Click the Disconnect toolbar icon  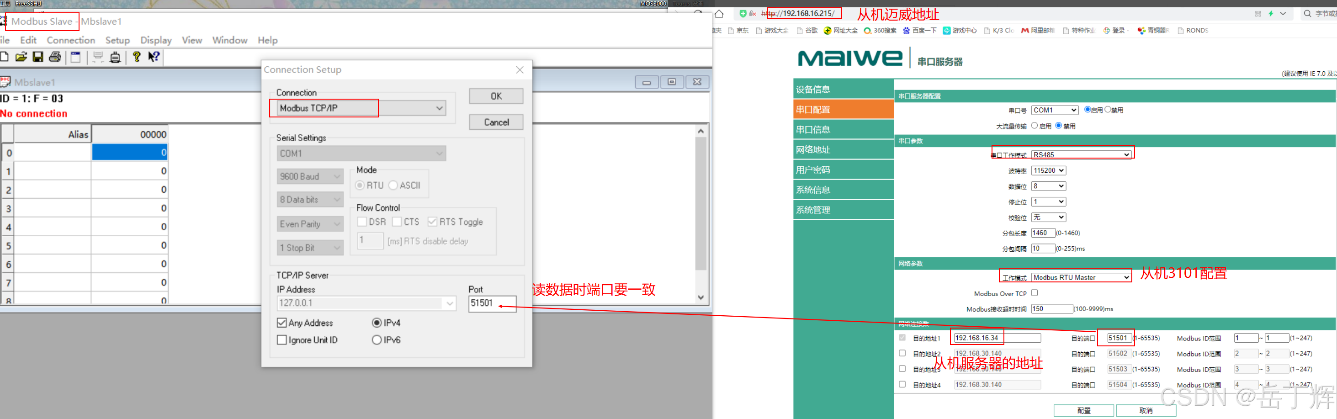(115, 57)
